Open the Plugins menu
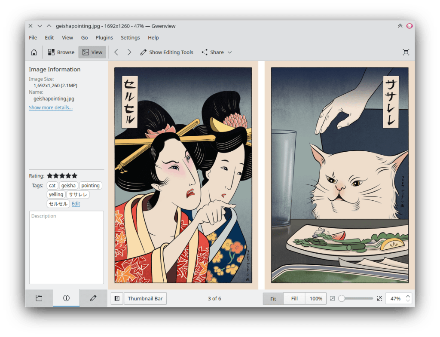This screenshot has height=337, width=440. pos(104,38)
